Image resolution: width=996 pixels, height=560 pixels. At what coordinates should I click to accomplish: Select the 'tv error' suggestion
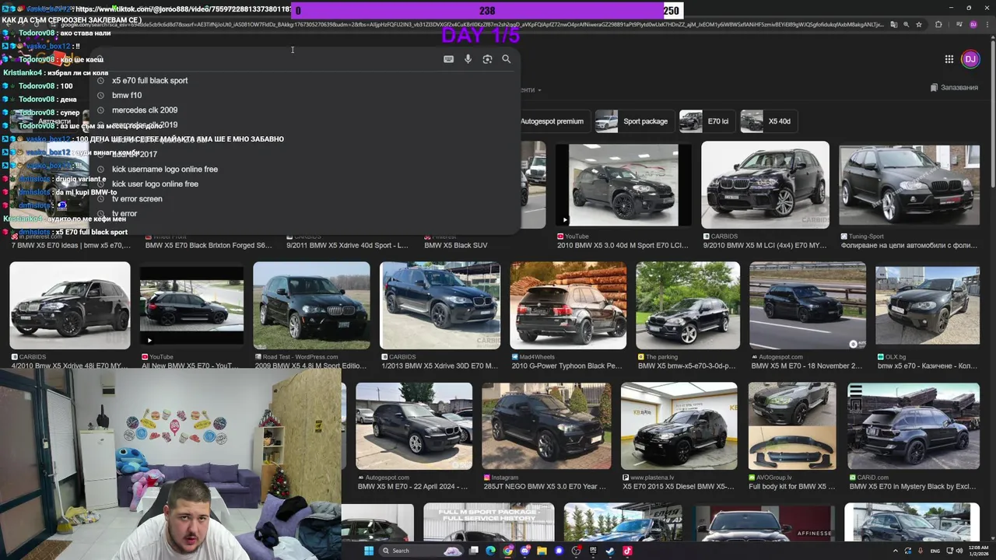[x=124, y=214]
